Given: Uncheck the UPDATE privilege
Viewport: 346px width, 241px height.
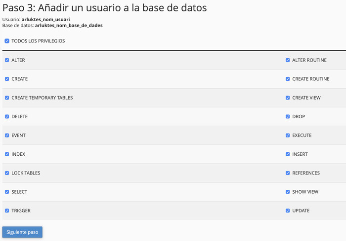Looking at the screenshot, I should click(288, 210).
